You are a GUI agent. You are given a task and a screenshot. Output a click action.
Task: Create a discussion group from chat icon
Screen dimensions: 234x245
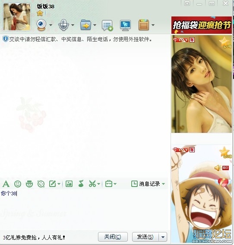coord(107,25)
